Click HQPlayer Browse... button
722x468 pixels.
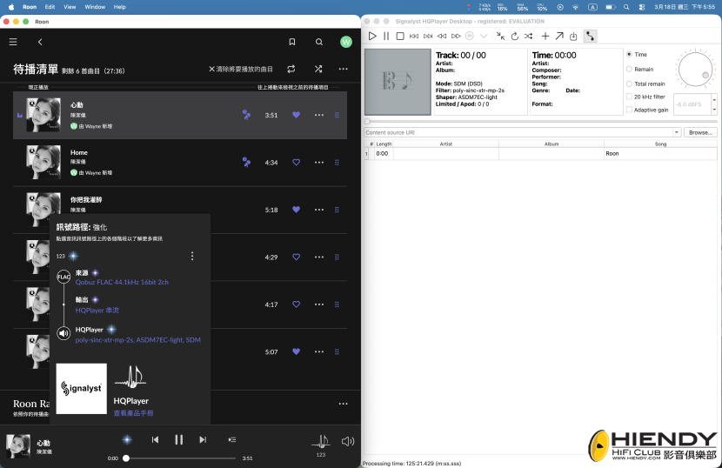(x=700, y=132)
